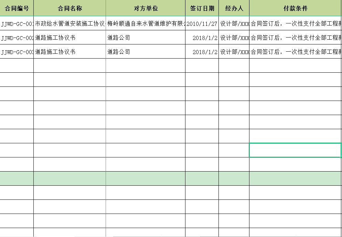This screenshot has width=342, height=237.
Task: Click the 合同名称 column header
Action: [x=69, y=8]
